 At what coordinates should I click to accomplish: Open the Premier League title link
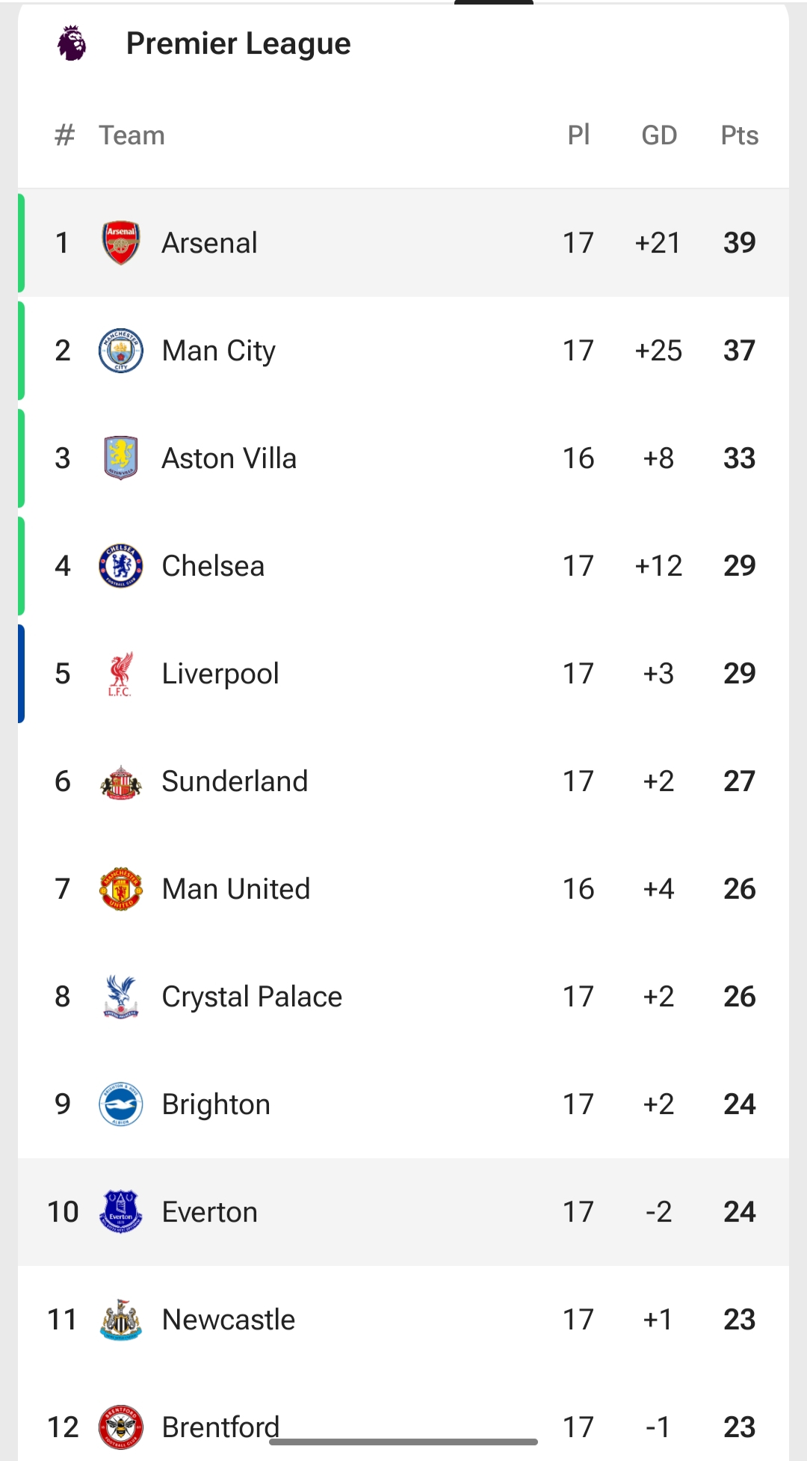coord(238,43)
